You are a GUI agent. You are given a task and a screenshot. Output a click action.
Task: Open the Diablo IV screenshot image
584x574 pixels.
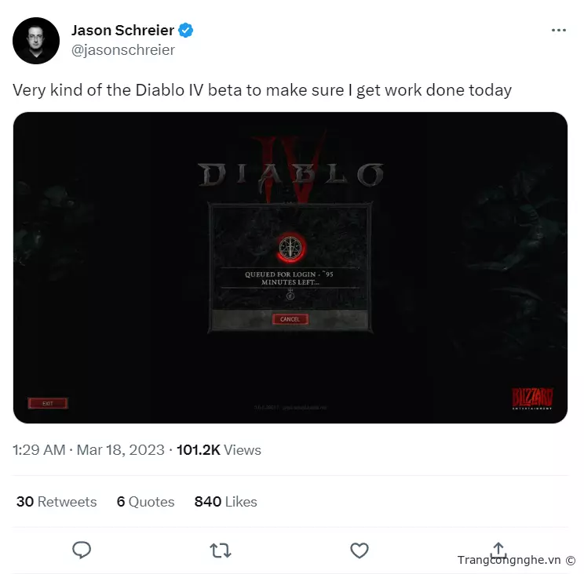290,267
